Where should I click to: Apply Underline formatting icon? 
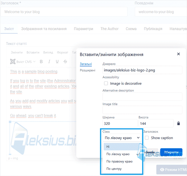57,62
